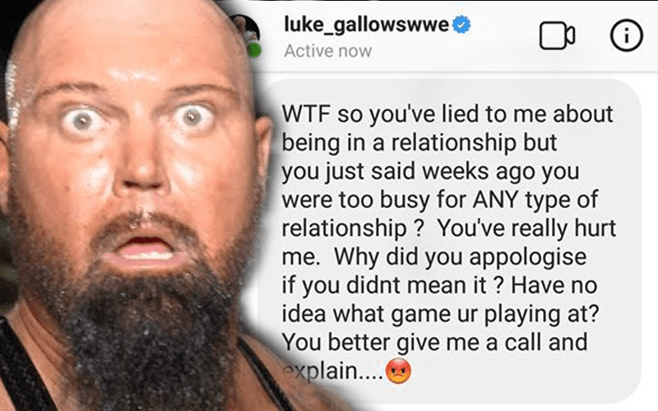
Task: Click 'if you didnt mean it' text
Action: (x=384, y=286)
